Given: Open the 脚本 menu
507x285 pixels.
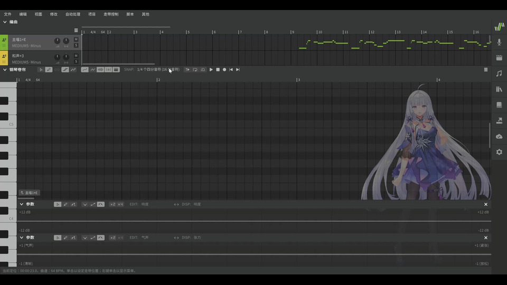Looking at the screenshot, I should [130, 14].
